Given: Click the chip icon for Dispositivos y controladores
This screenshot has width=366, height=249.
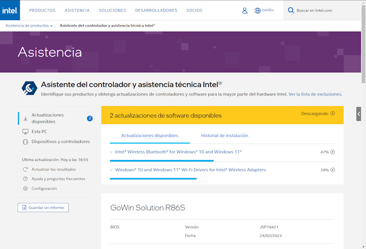Looking at the screenshot, I should pyautogui.click(x=25, y=142).
